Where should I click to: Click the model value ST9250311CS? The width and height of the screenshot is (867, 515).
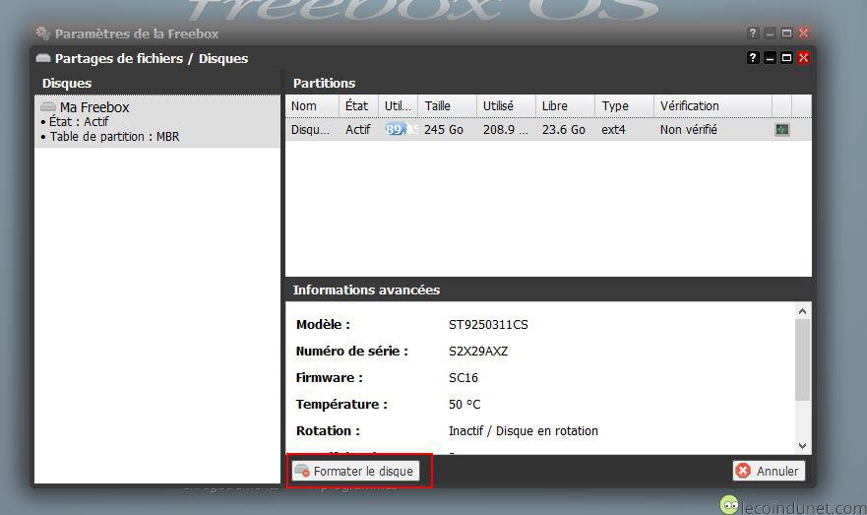pyautogui.click(x=488, y=325)
